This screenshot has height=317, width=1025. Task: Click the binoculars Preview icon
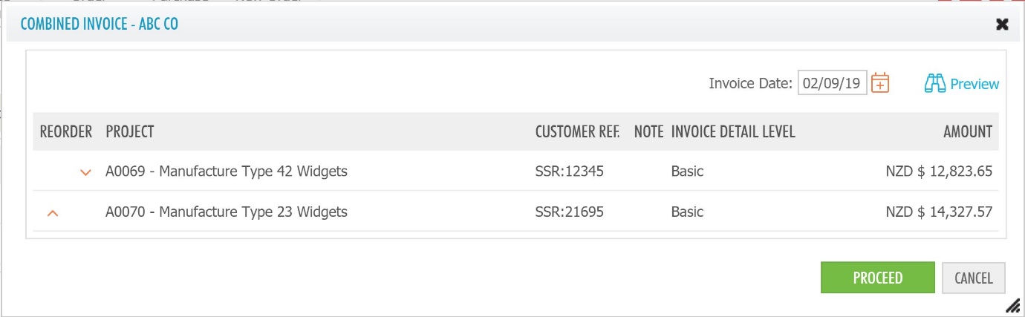[x=934, y=84]
